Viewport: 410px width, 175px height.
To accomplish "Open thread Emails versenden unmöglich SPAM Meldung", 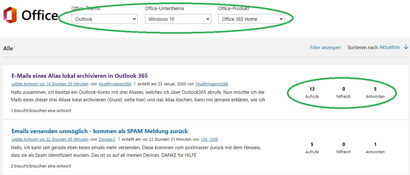I will [99, 131].
